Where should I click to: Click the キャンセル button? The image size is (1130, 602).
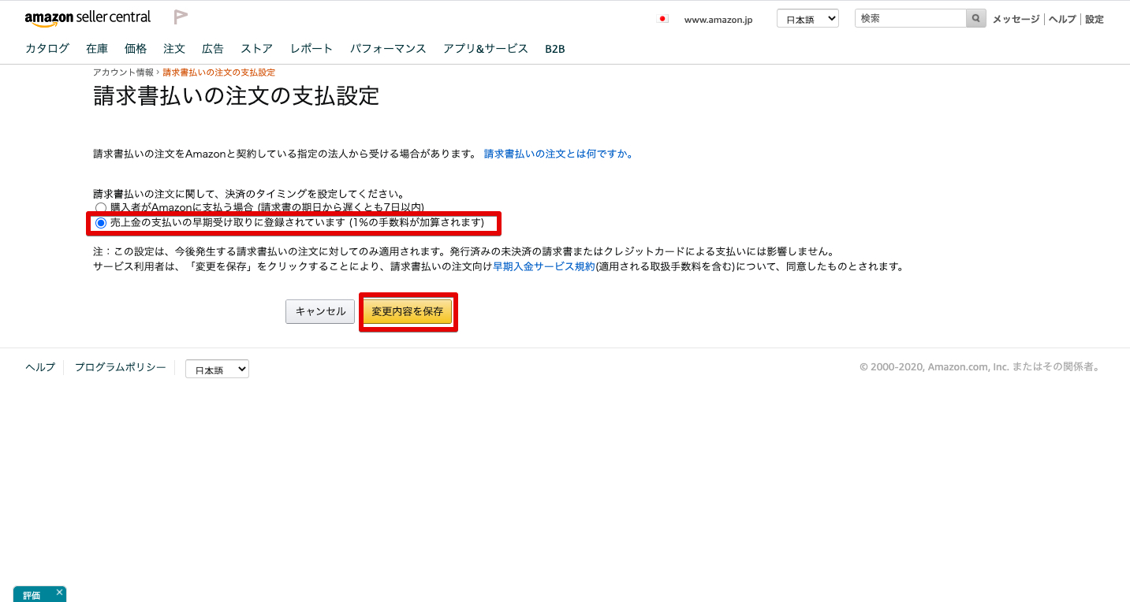[320, 311]
